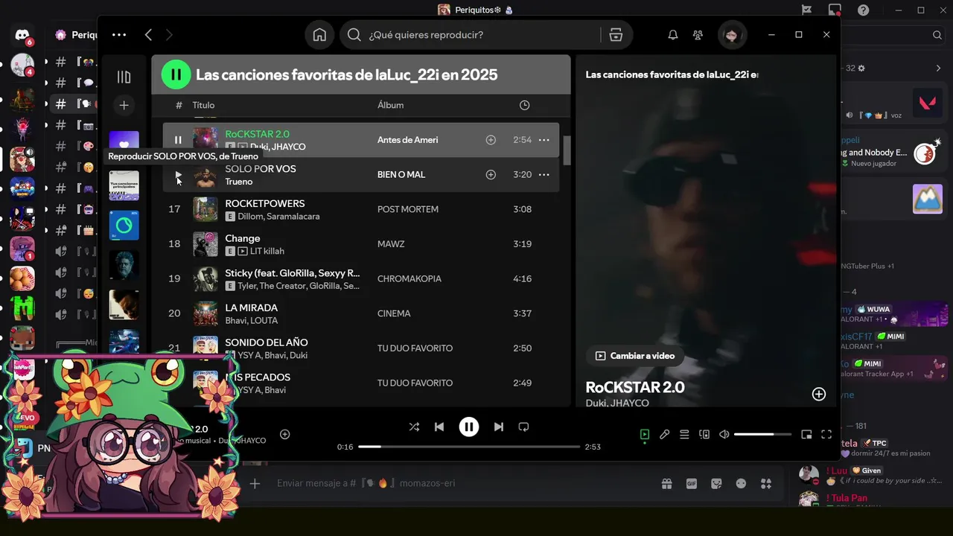This screenshot has height=536, width=953.
Task: Add RoCKSTAR 2.0 to Liked Songs
Action: (x=491, y=140)
